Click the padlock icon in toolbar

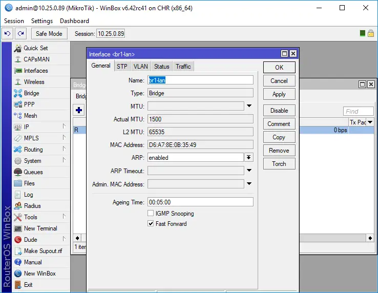coord(371,33)
